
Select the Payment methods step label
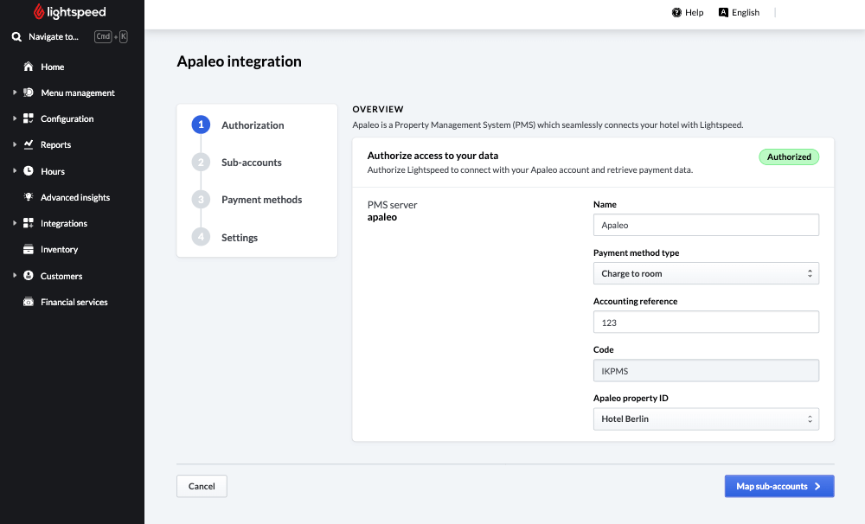[261, 200]
